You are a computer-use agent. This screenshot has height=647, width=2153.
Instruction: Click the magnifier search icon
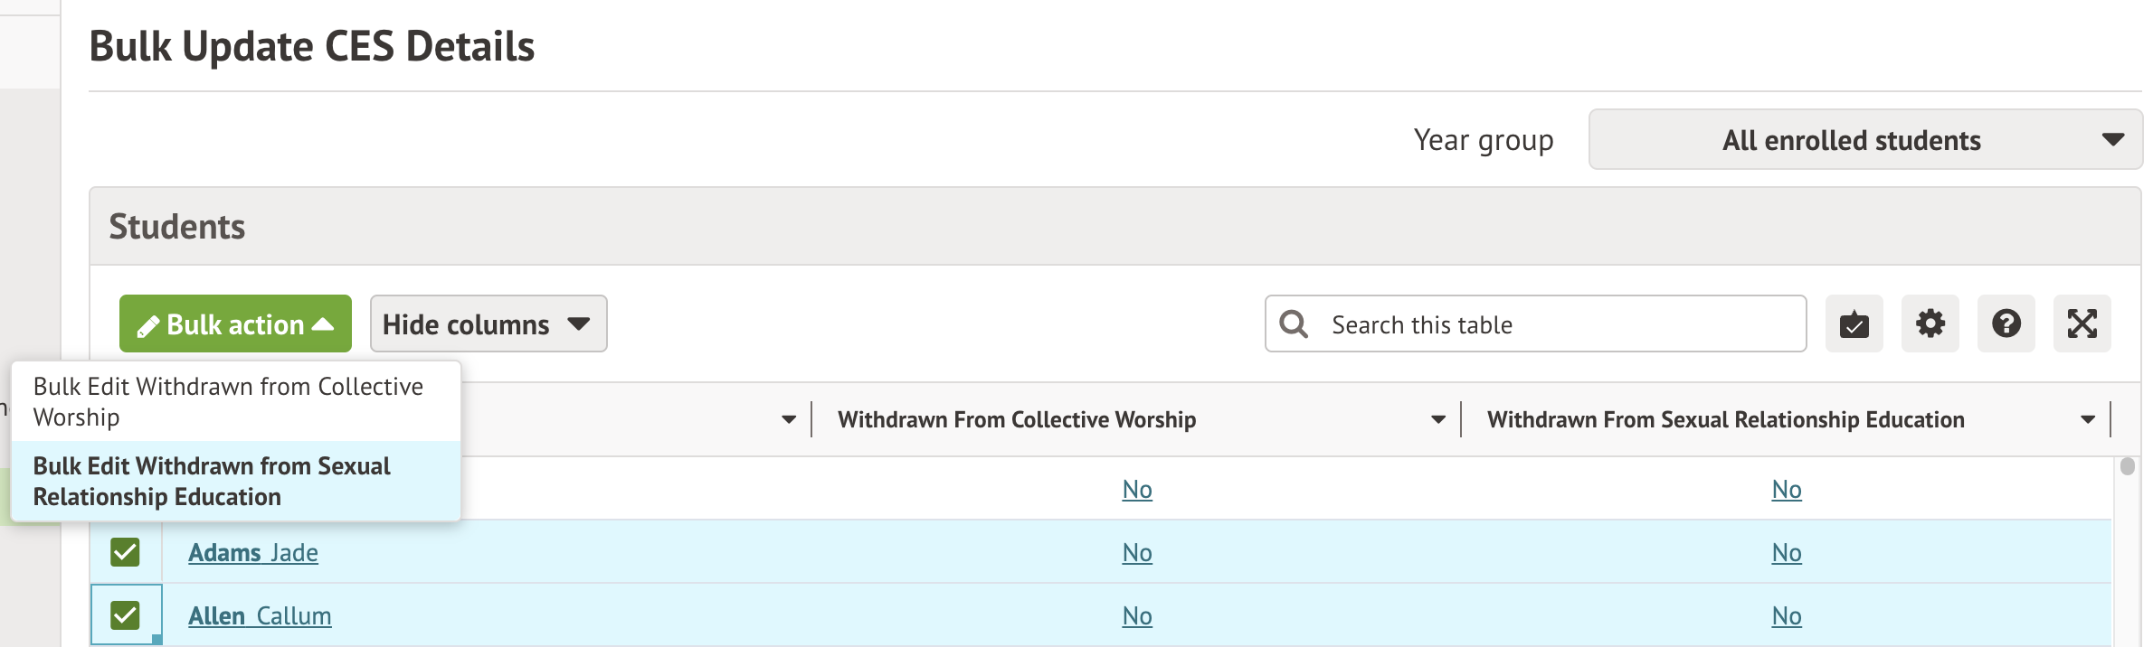coord(1294,324)
